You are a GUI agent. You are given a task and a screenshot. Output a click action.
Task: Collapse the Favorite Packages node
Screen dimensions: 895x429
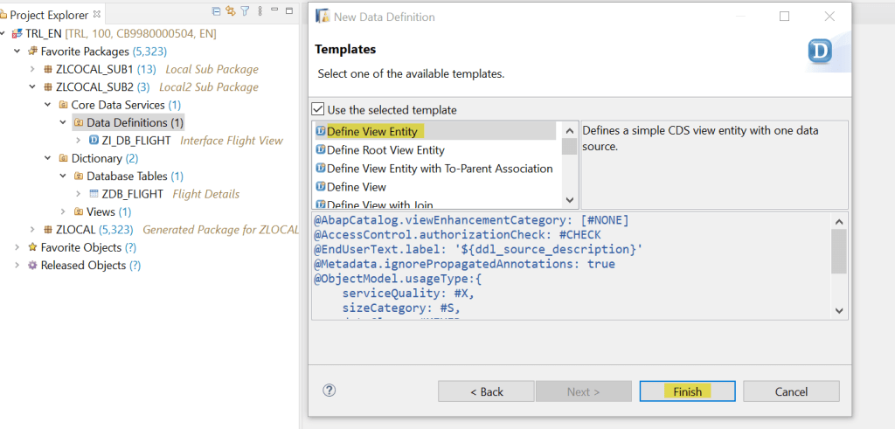pos(17,52)
